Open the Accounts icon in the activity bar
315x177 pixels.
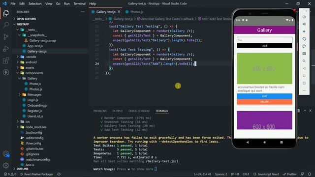click(x=6, y=154)
